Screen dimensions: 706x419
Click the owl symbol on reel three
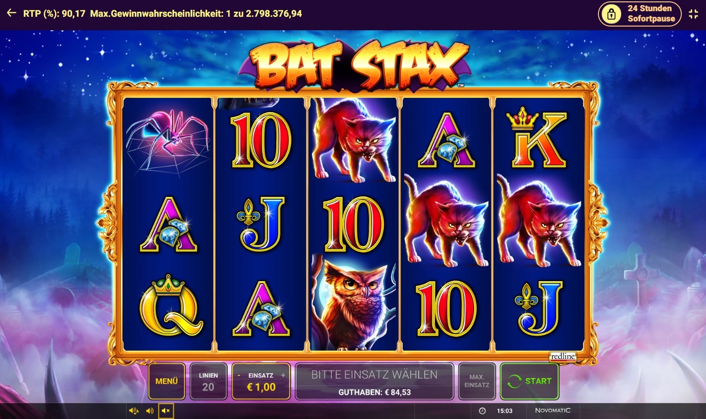354,304
